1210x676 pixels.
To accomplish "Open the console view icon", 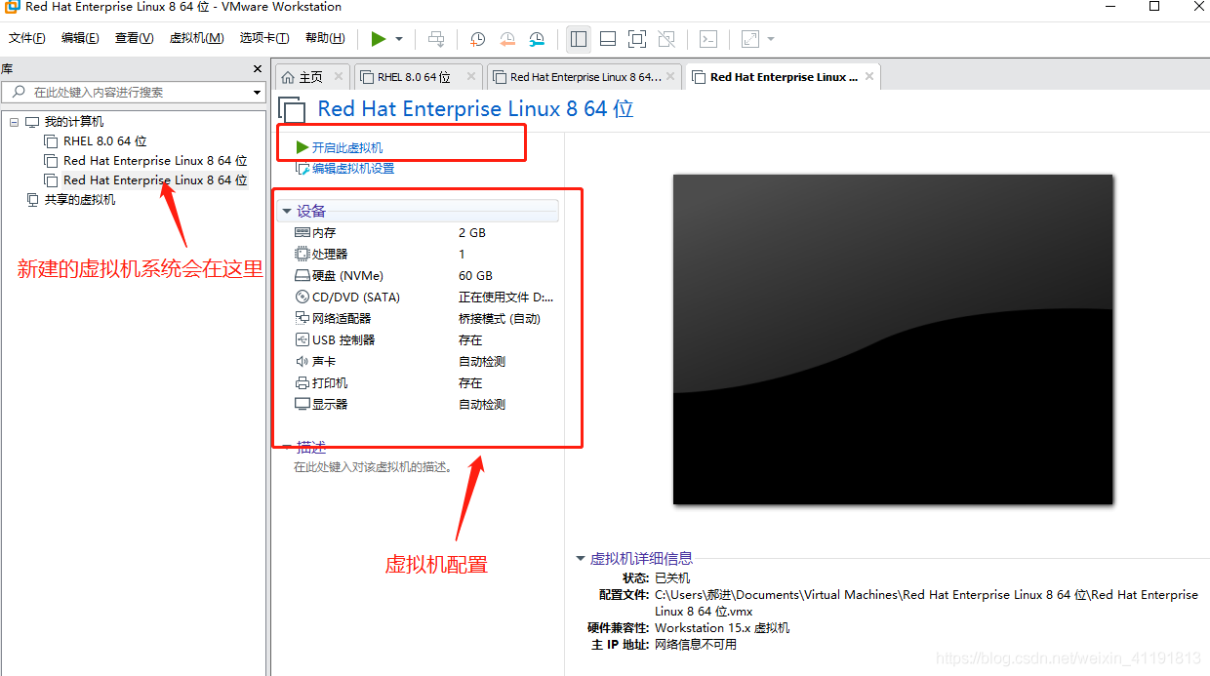I will 709,39.
